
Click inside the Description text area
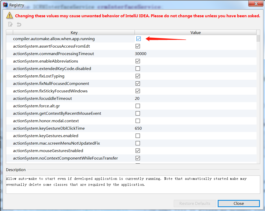[x=133, y=184]
